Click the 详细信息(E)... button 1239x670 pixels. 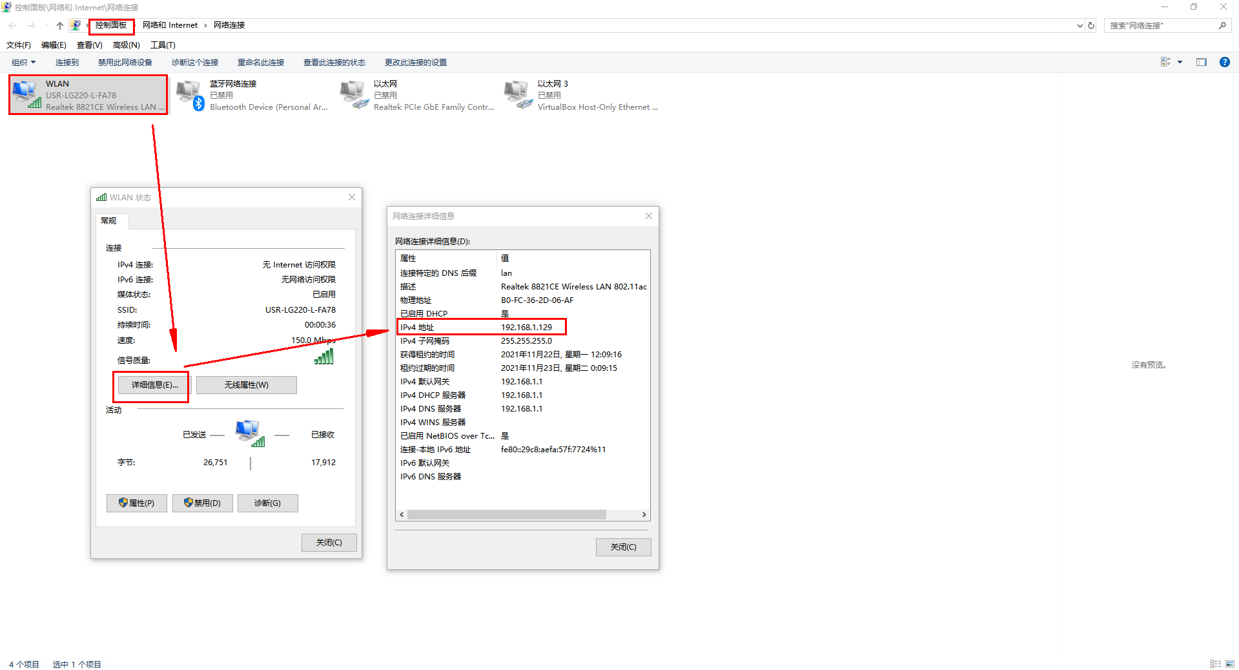tap(154, 385)
